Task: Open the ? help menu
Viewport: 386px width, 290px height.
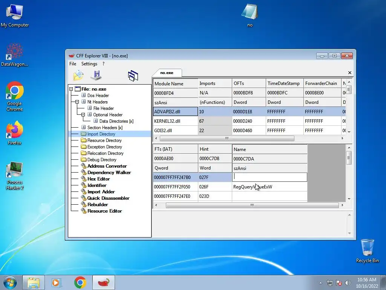Action: 103,63
